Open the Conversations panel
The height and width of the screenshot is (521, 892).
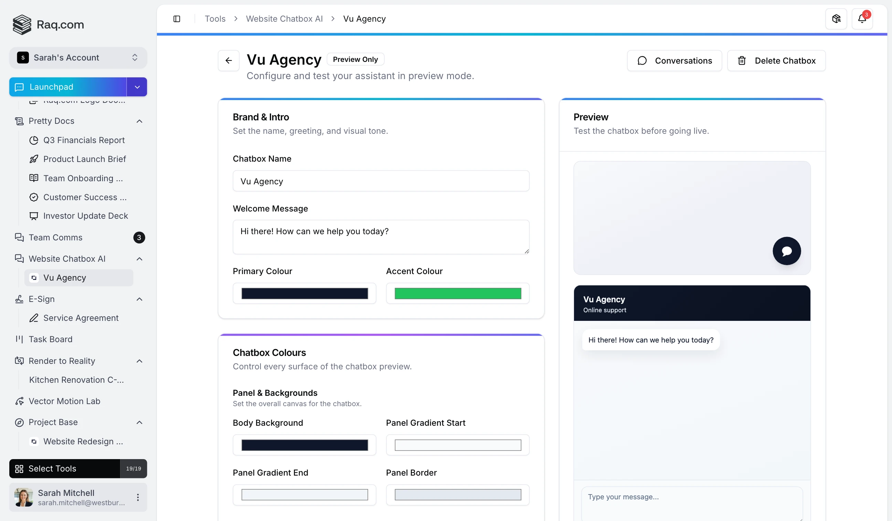tap(673, 61)
